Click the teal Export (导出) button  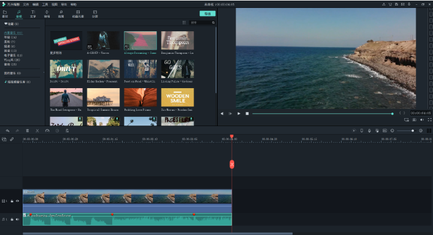tap(207, 13)
